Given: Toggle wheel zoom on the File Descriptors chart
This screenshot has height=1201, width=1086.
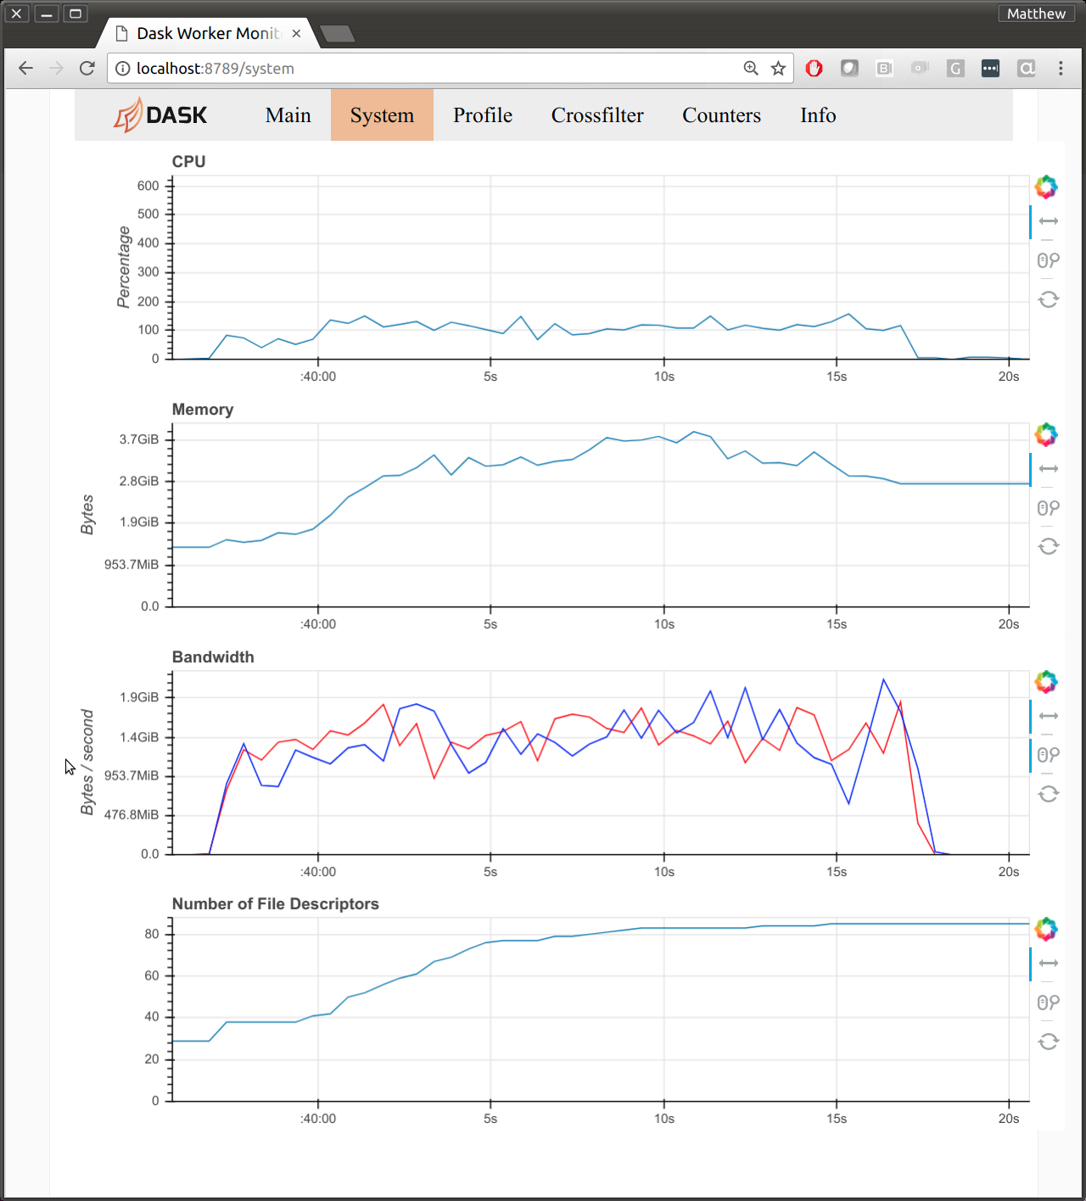Looking at the screenshot, I should pyautogui.click(x=1047, y=1002).
